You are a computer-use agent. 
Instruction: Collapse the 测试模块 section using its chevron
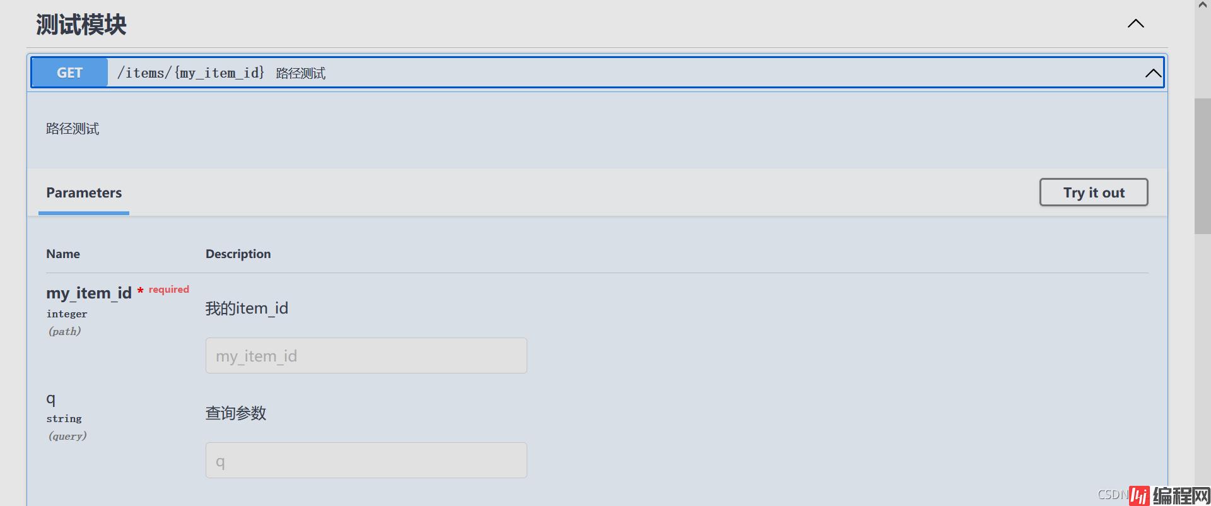[x=1135, y=24]
